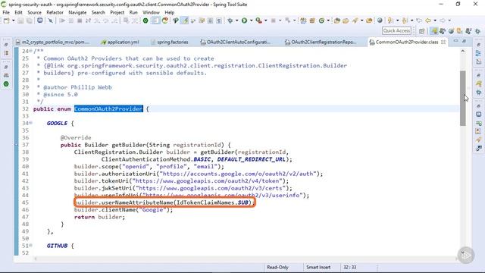Switch to the OAuth2ClientRegistrationRepo tab
Screen dimensions: 485x273
321,42
